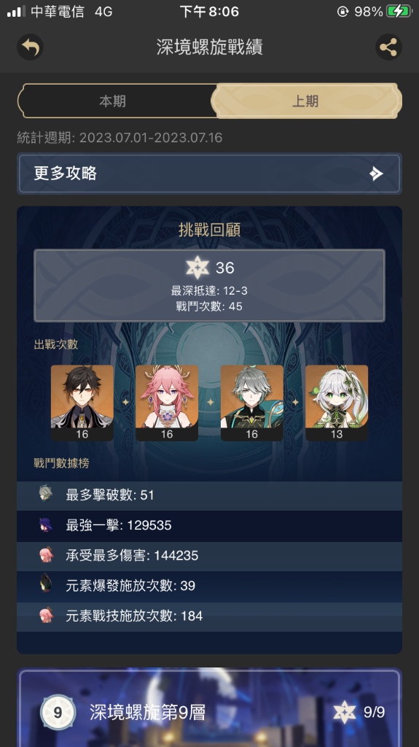Viewport: 419px width, 747px height.
Task: Click the avatar icon beside 元素戰技施放次數
Action: coord(46,615)
